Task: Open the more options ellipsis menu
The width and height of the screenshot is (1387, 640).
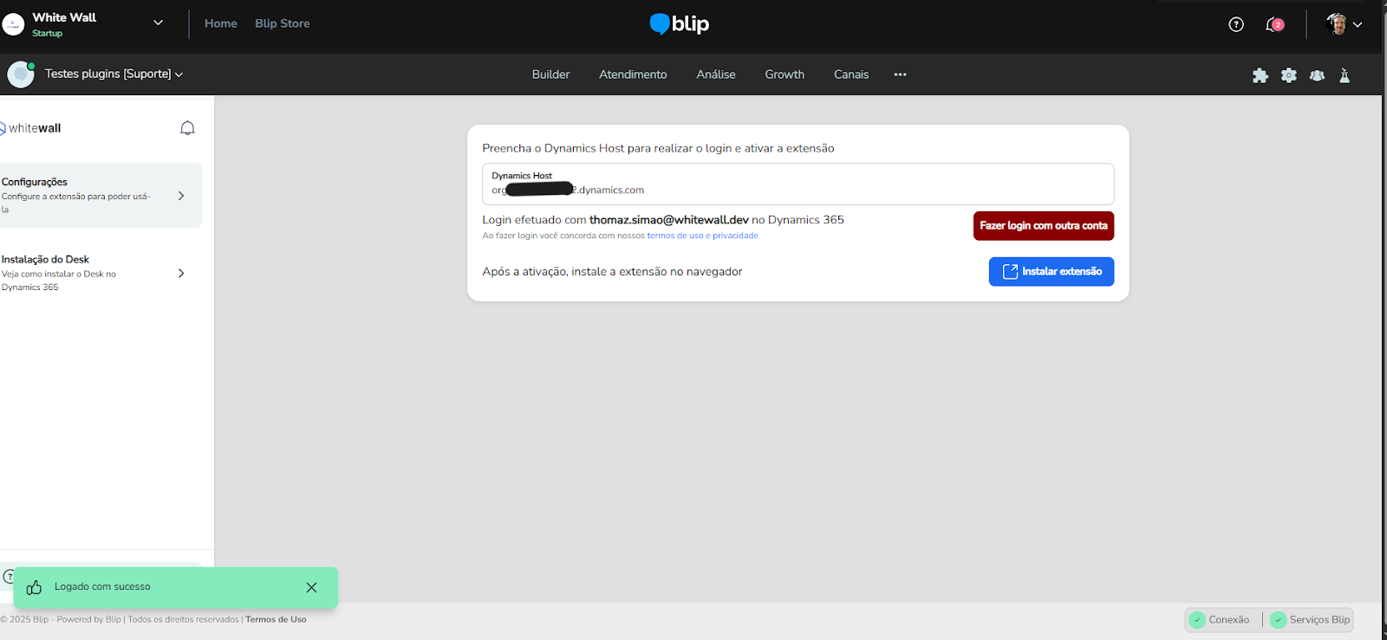Action: [x=900, y=74]
